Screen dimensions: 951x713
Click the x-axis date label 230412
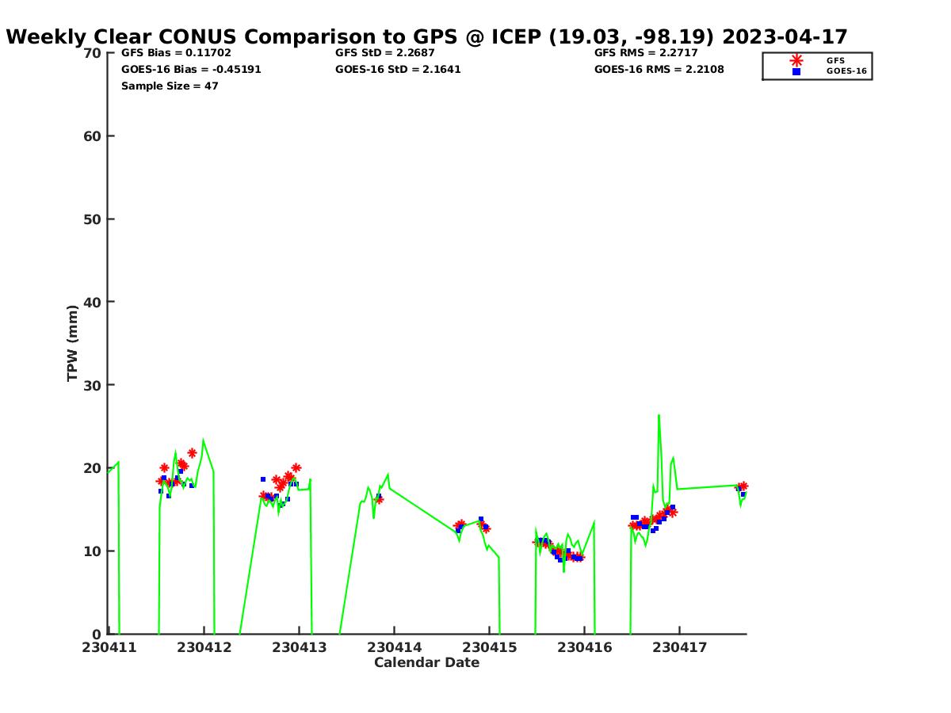204,647
